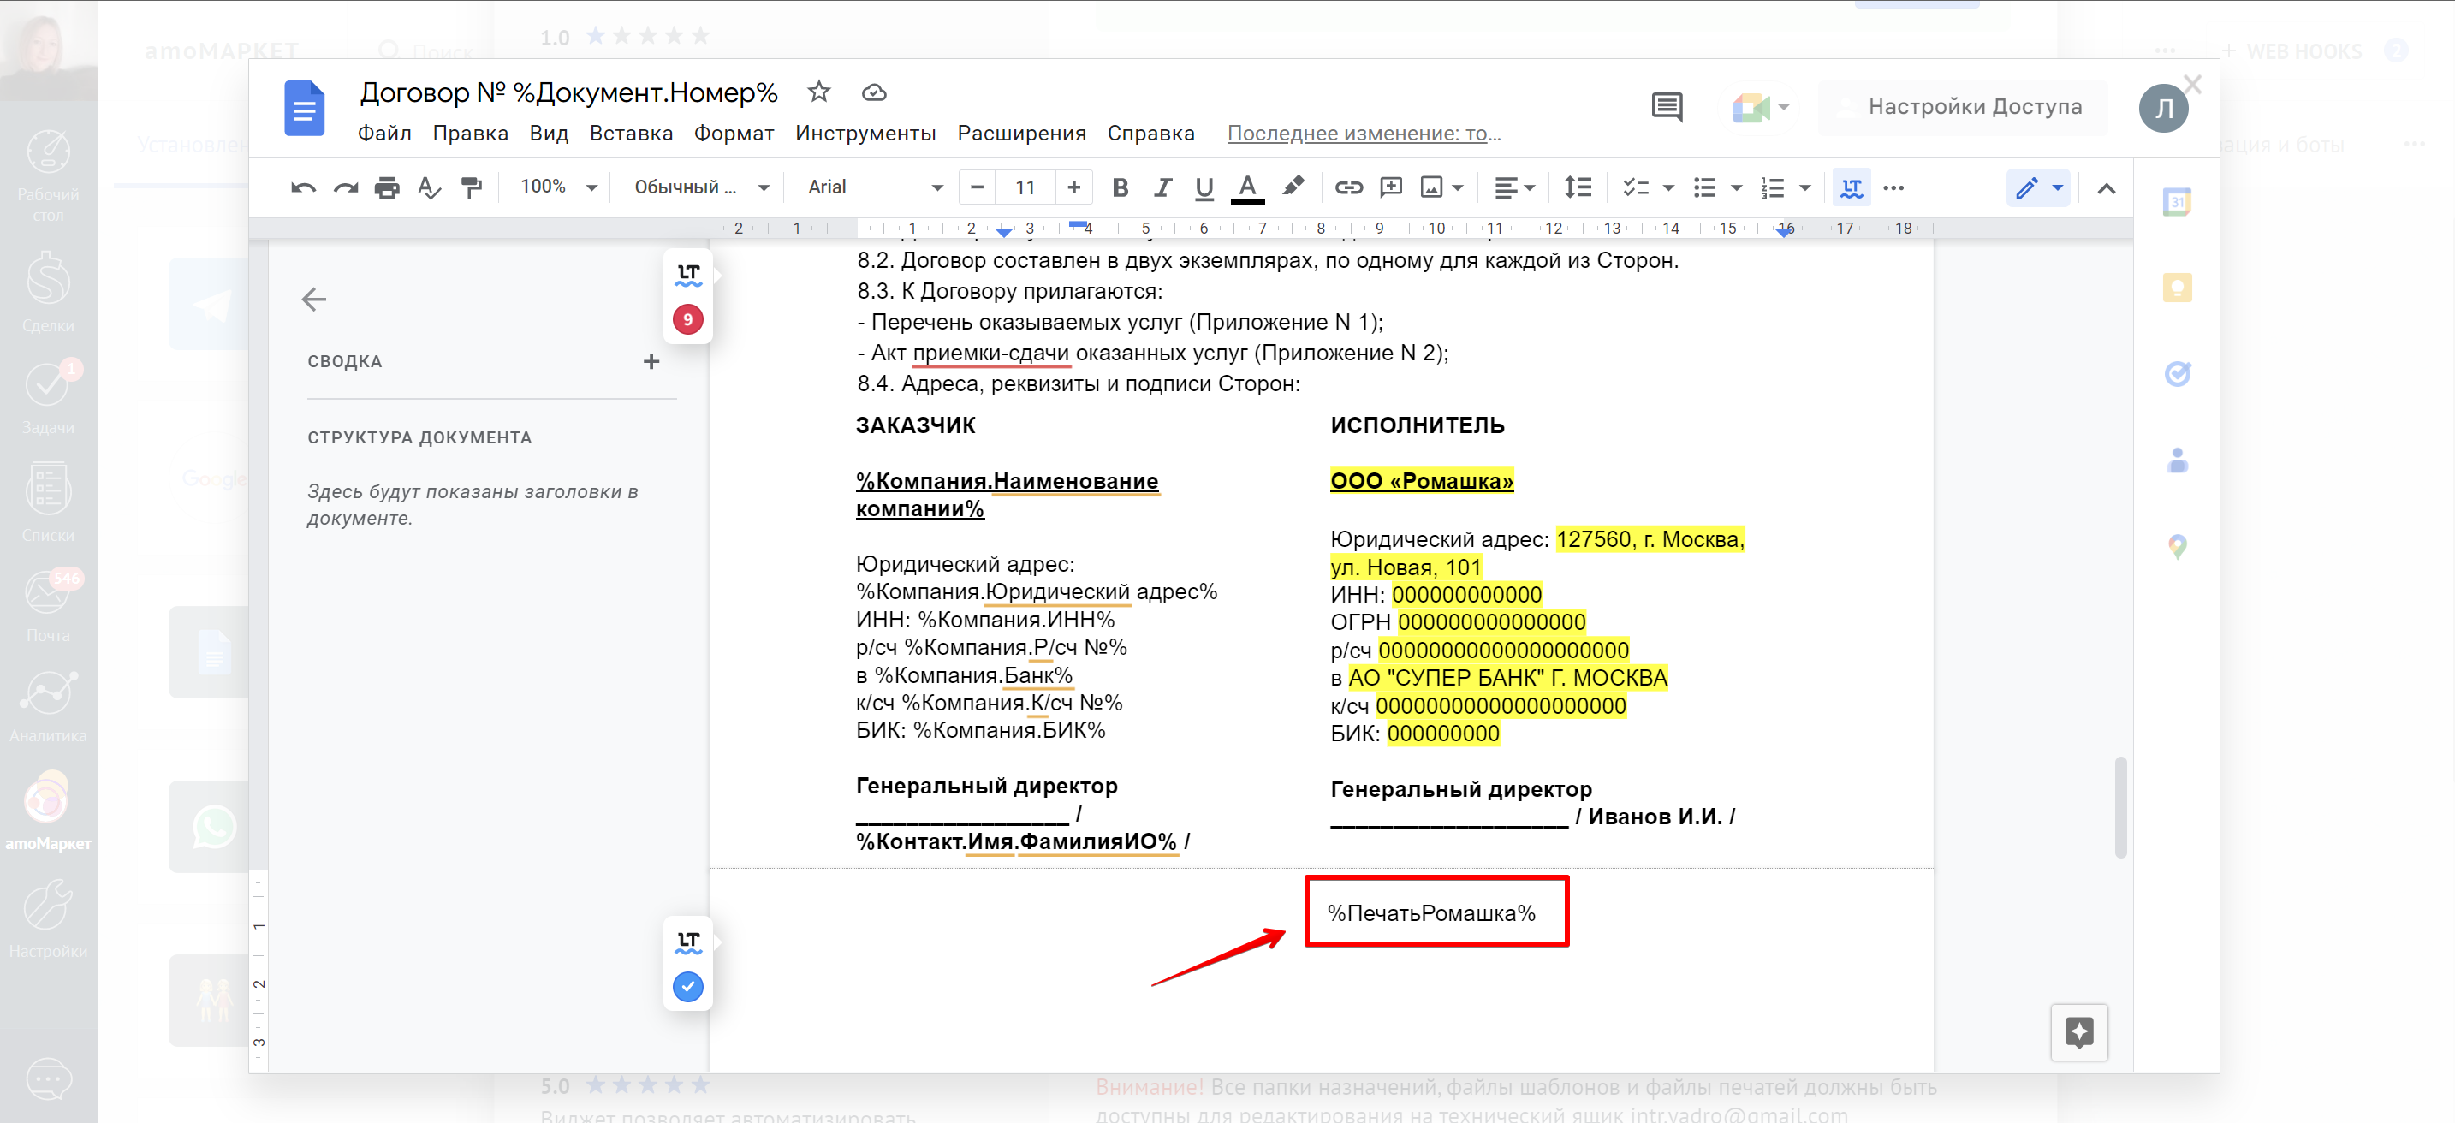Viewport: 2455px width, 1123px height.
Task: Open the Файл menu
Action: tap(384, 134)
